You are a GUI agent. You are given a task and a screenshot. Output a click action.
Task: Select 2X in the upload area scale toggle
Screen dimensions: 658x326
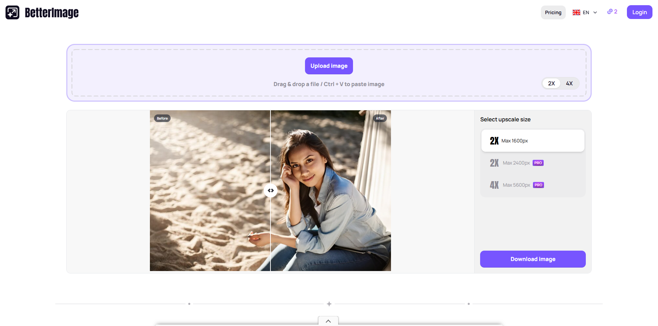point(551,83)
